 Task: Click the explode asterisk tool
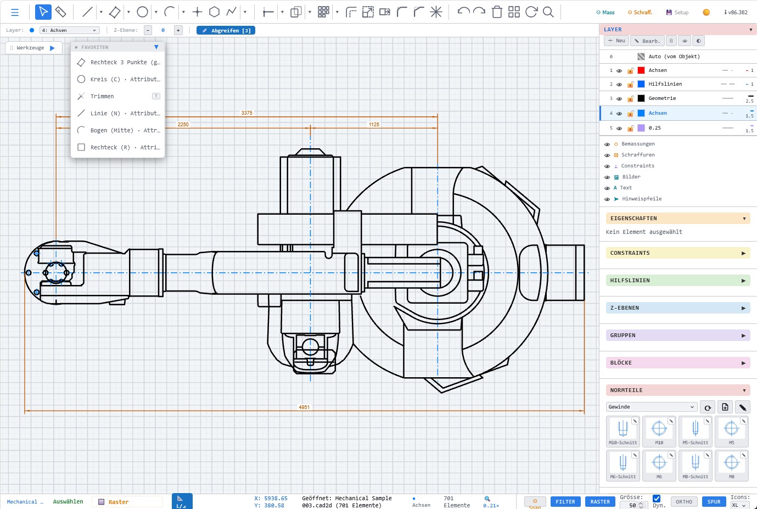pos(436,12)
